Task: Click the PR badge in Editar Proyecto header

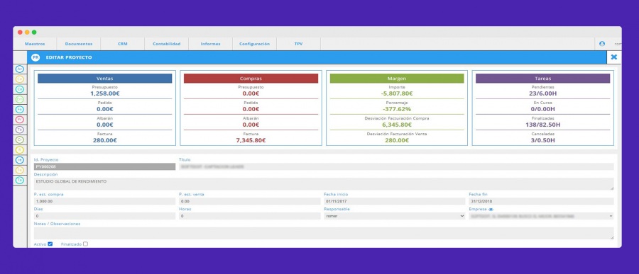Action: (35, 57)
